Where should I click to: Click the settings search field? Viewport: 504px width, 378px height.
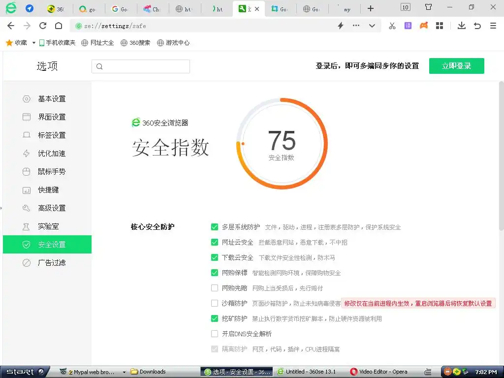tap(141, 66)
